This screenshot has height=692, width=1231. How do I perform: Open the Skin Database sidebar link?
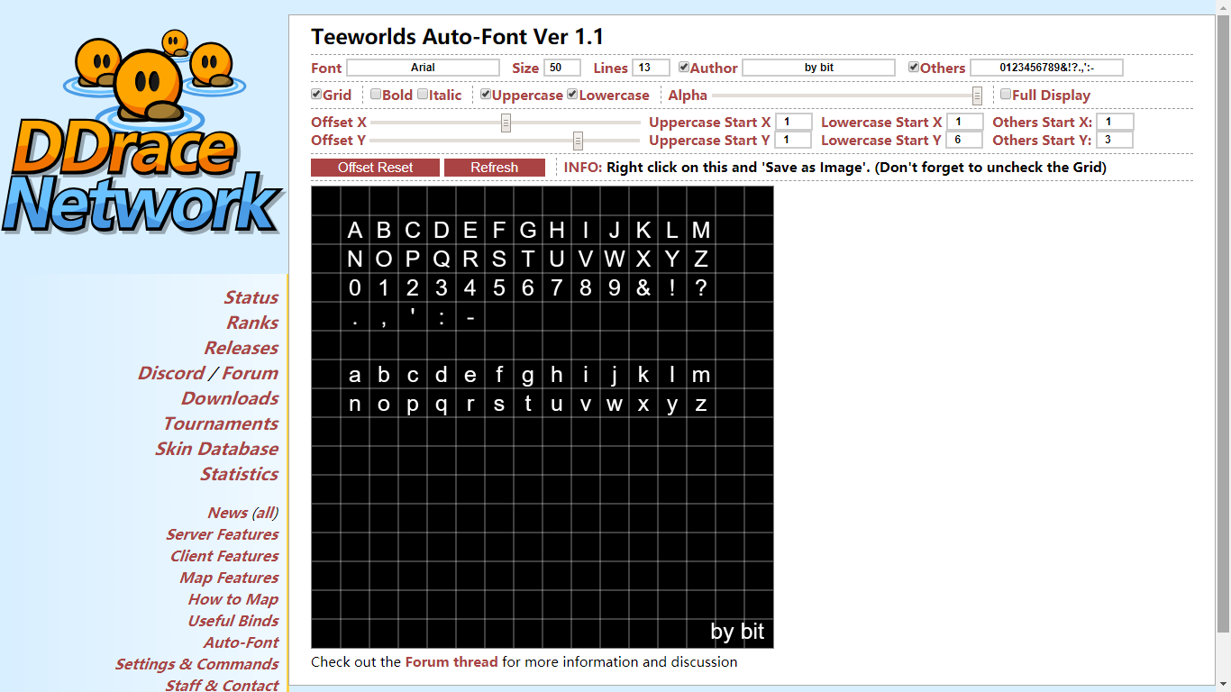(x=216, y=449)
